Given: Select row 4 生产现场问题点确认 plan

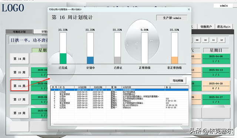Looking at the screenshot, I should point(120,96).
